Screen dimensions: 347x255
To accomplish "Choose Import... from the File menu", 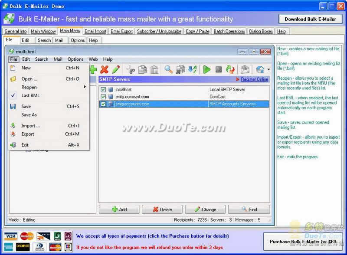I will click(49, 126).
